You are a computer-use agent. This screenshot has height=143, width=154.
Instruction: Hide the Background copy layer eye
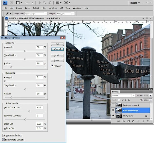[x=113, y=110]
